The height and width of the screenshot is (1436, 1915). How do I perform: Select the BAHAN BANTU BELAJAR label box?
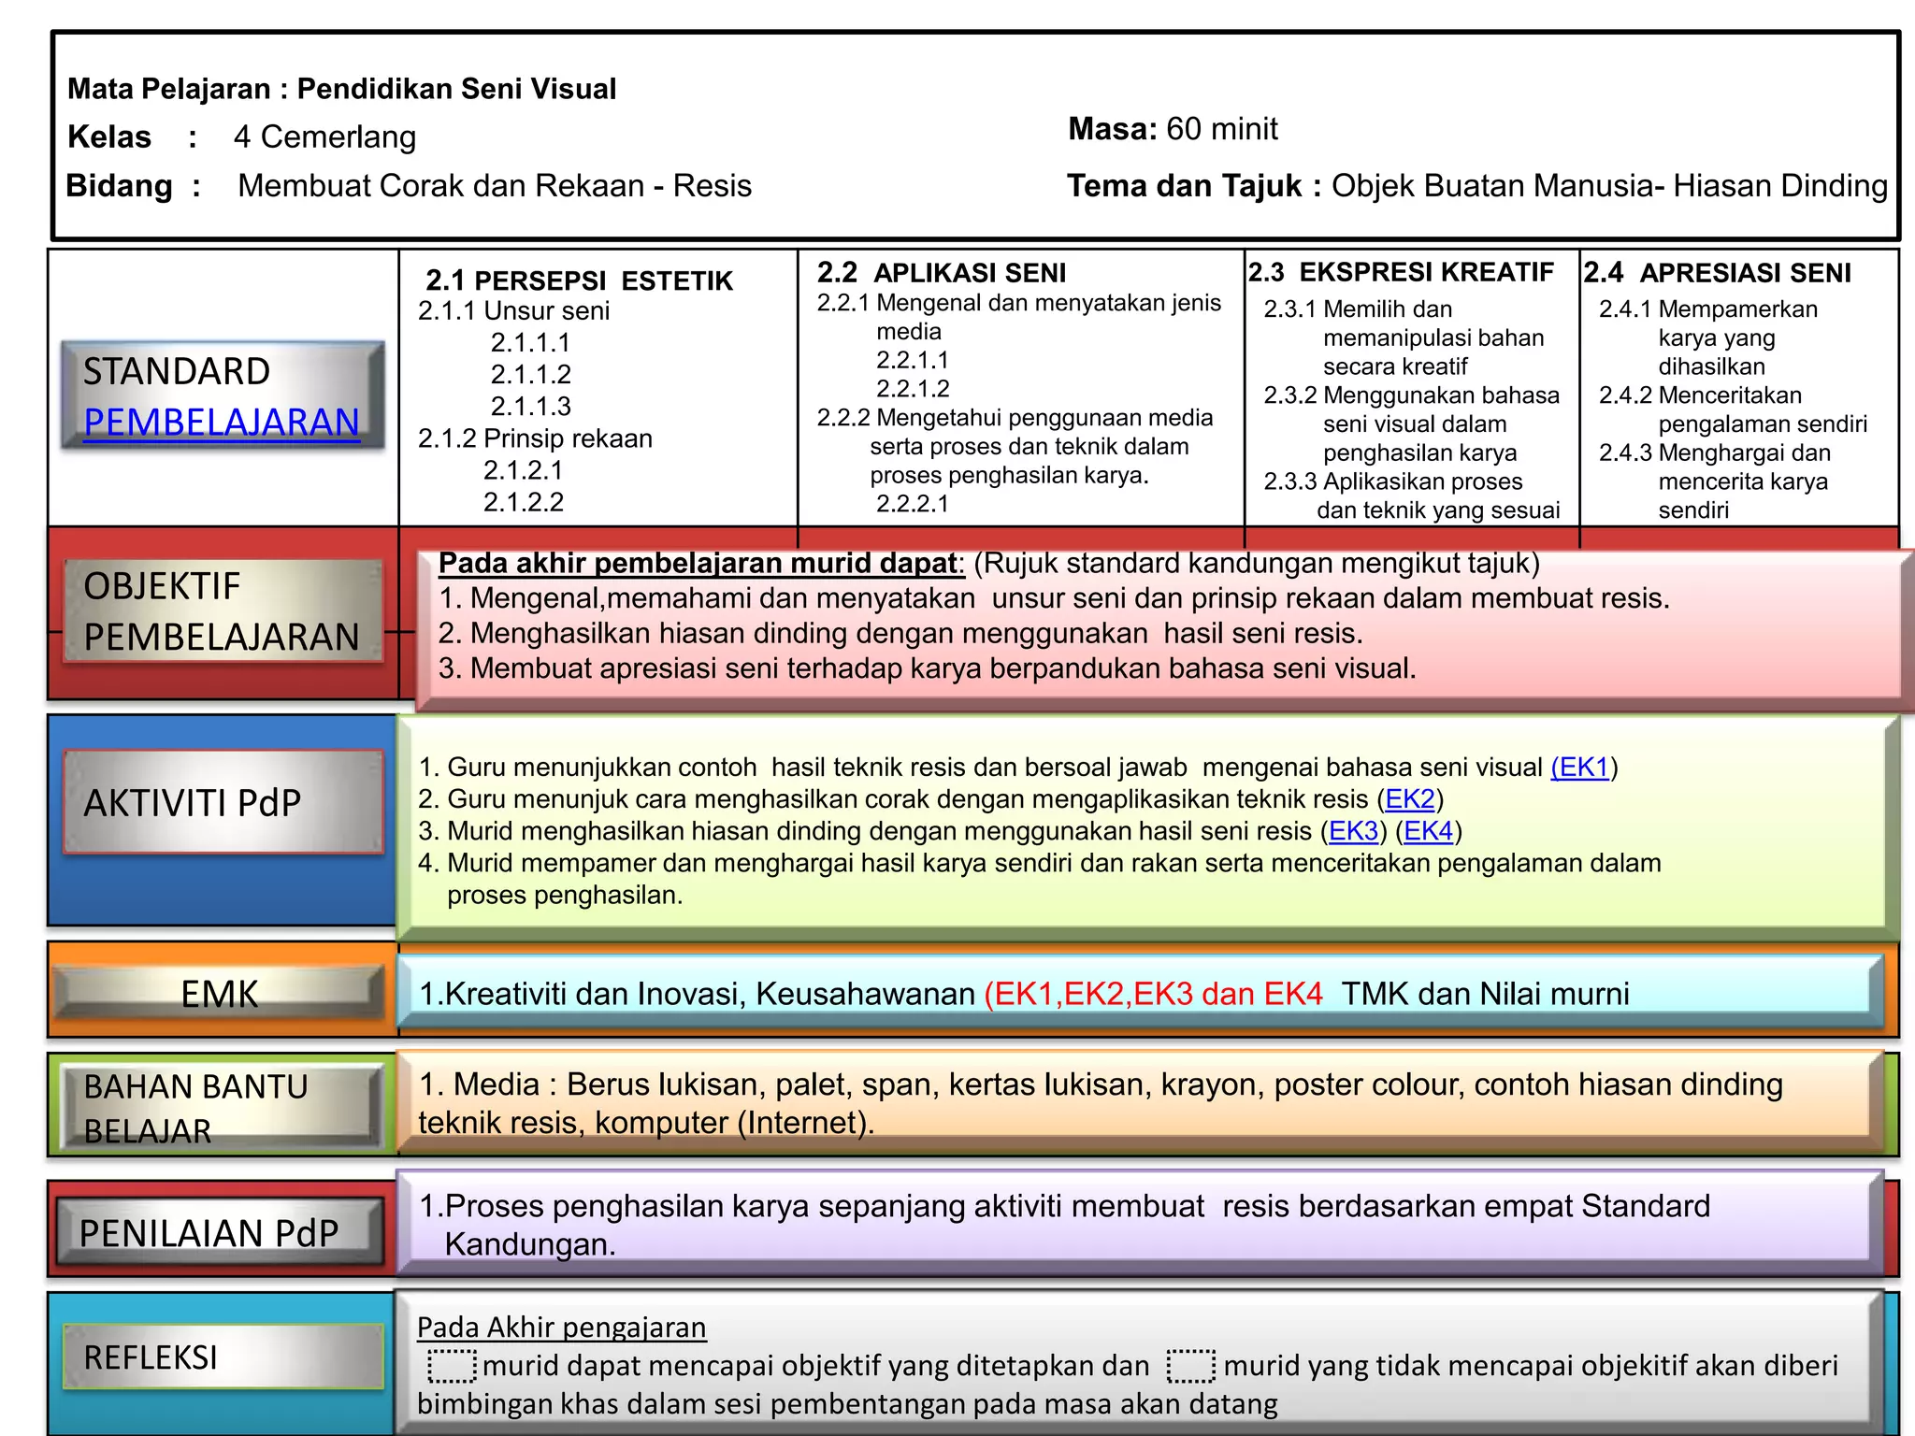point(221,1107)
